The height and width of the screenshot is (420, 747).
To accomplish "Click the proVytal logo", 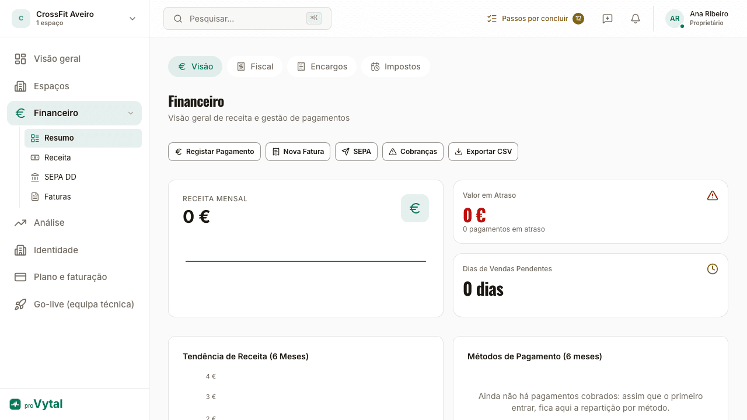I will [x=36, y=404].
